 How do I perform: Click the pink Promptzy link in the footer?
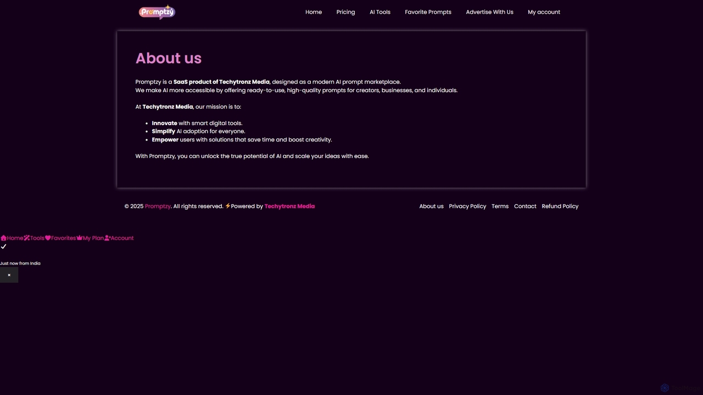pyautogui.click(x=158, y=206)
